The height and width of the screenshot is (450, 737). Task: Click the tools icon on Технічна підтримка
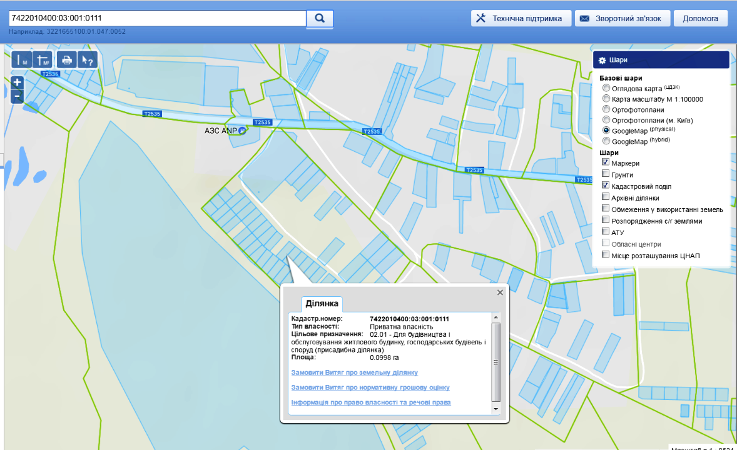pyautogui.click(x=480, y=18)
